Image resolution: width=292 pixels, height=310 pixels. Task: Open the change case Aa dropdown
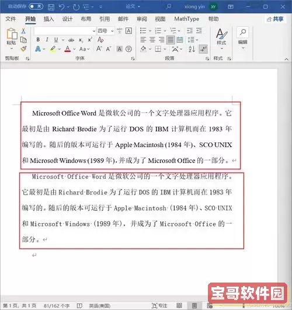[85, 49]
